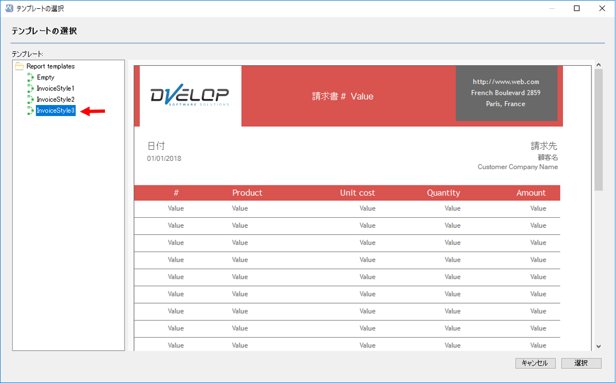The height and width of the screenshot is (383, 616).
Task: Confirm with the 選択 button
Action: tap(581, 363)
